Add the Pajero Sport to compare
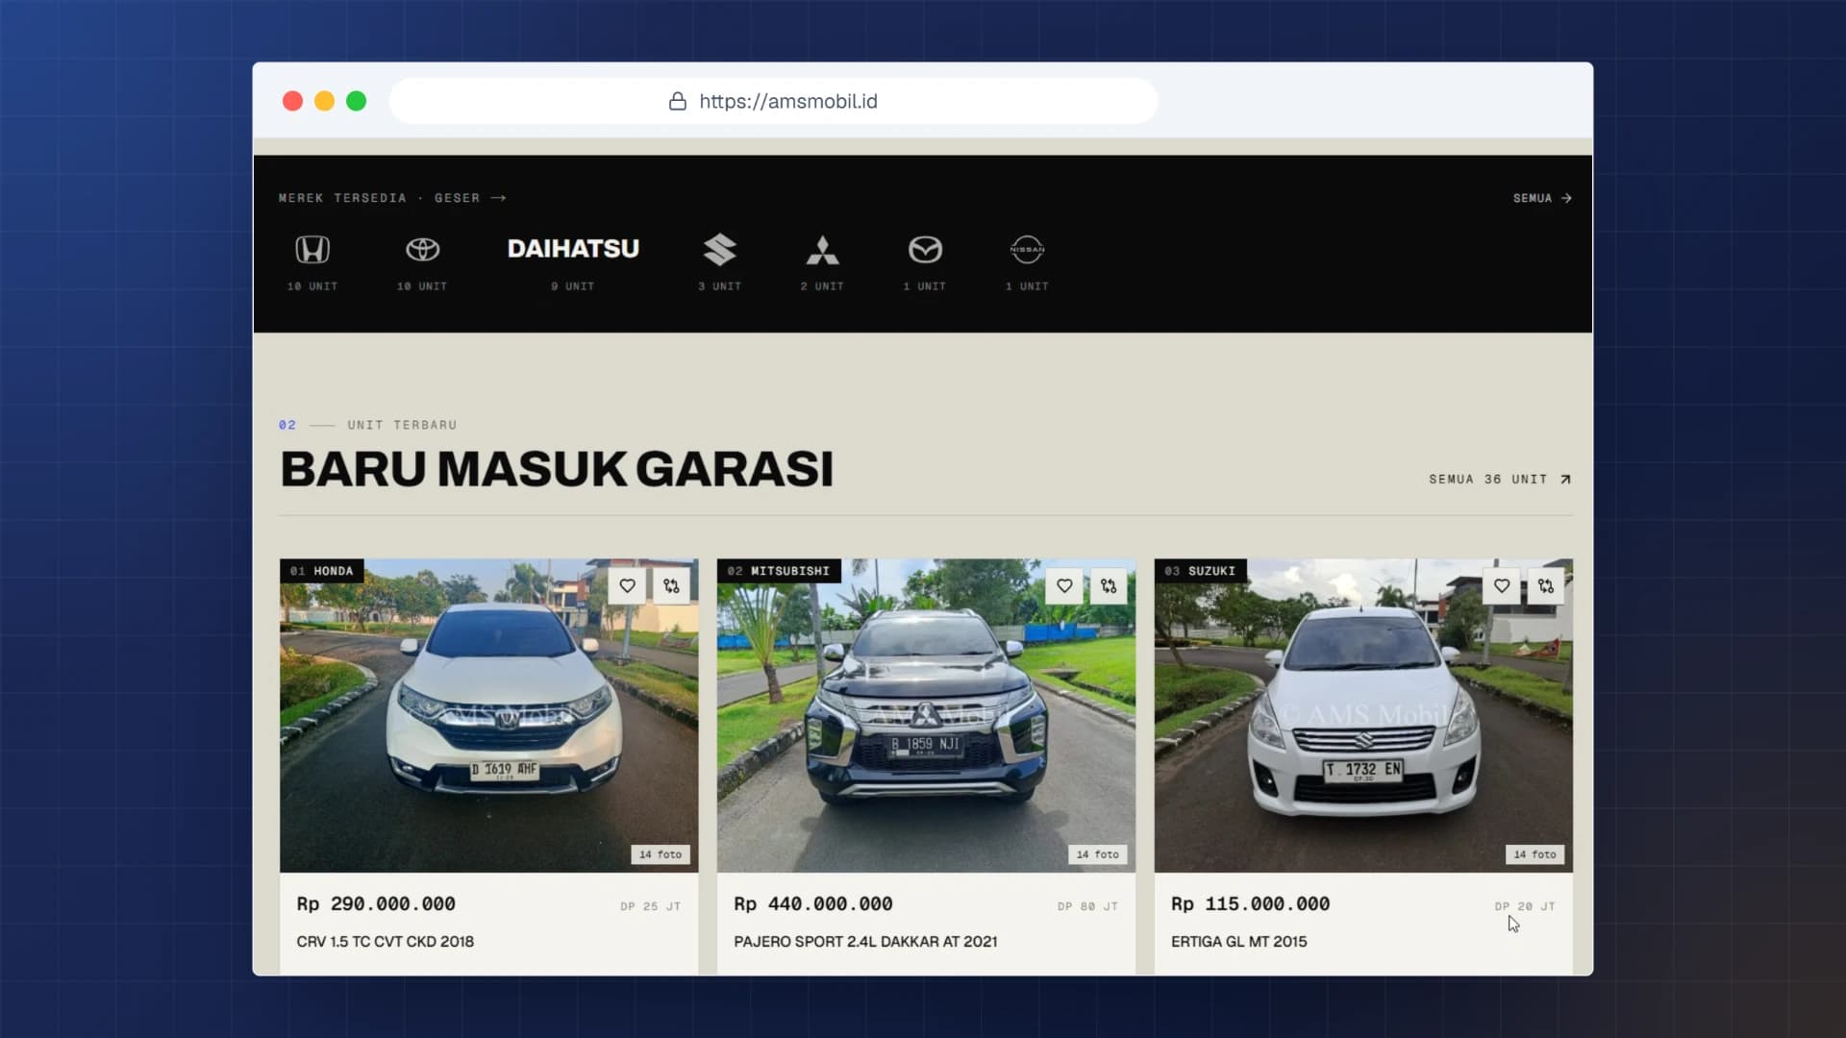The image size is (1846, 1038). [x=1109, y=585]
